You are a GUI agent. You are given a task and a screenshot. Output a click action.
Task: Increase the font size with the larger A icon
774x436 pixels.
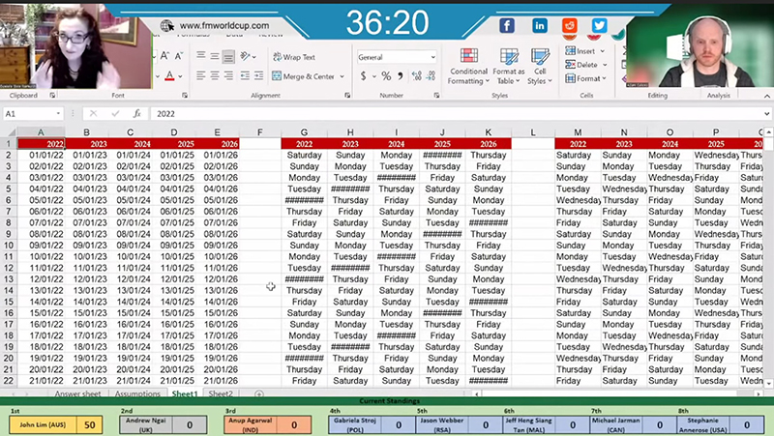click(164, 56)
